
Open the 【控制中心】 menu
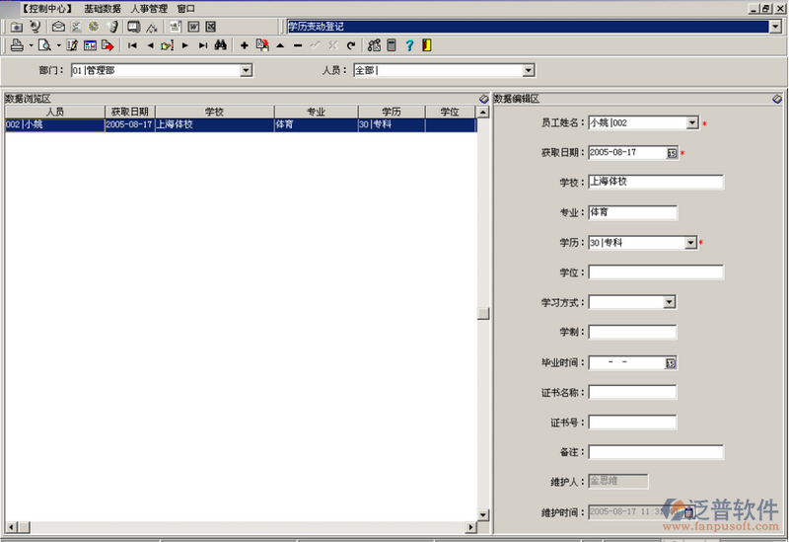[47, 9]
